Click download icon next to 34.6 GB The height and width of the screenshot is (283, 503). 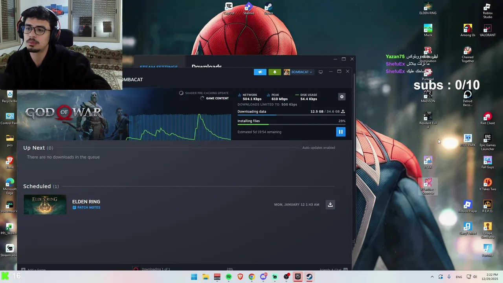click(343, 111)
